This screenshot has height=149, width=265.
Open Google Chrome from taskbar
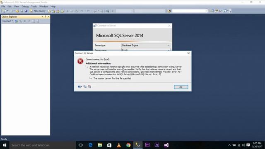pyautogui.click(x=128, y=145)
